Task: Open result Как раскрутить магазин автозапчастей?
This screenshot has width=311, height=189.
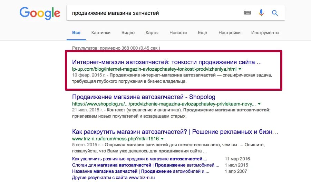Action: (175, 132)
